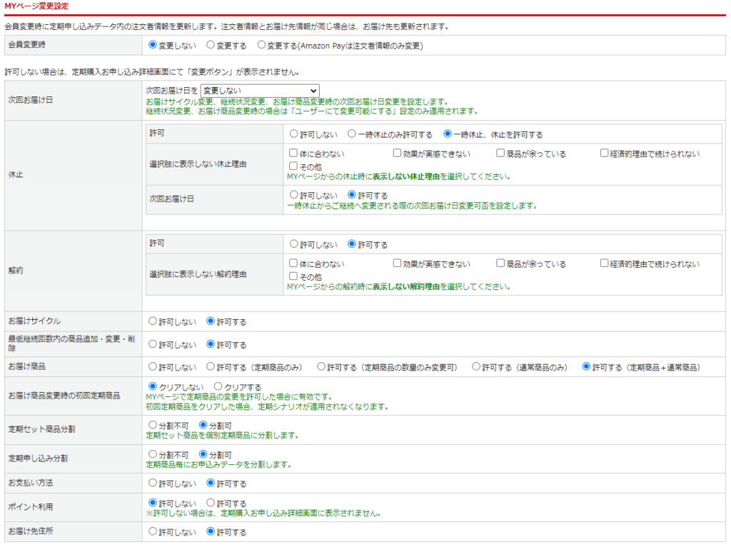Select '変更しない' radio for 会員変更時
Image resolution: width=731 pixels, height=547 pixels.
tap(152, 45)
